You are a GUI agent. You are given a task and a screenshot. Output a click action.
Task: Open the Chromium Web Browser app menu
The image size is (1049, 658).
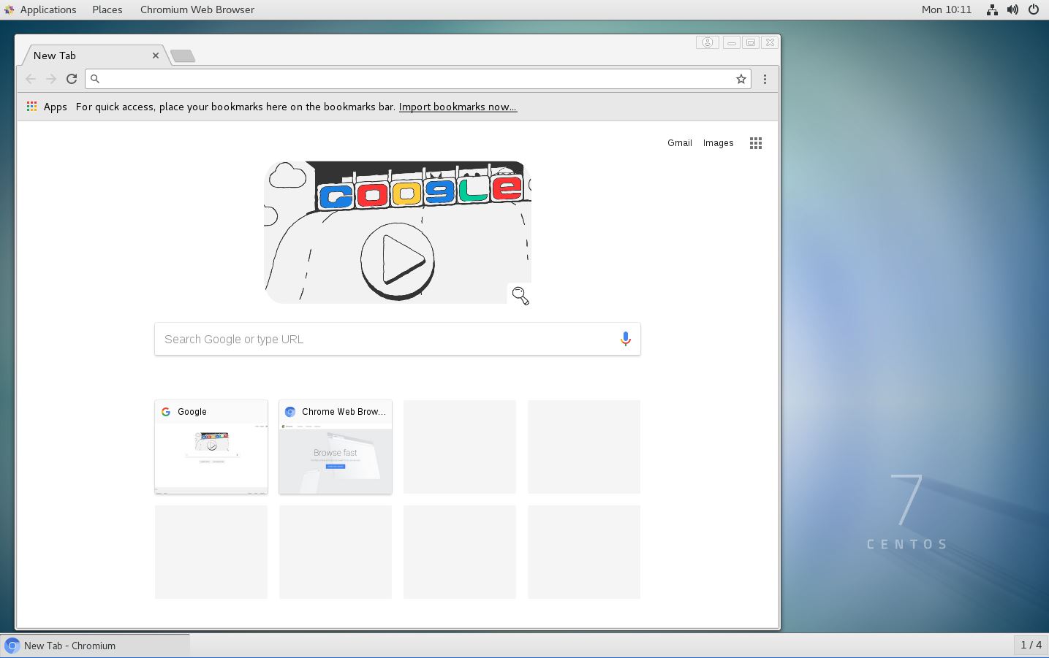click(197, 9)
